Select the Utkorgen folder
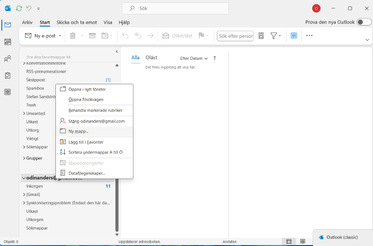373x246 pixels. [x=35, y=220]
